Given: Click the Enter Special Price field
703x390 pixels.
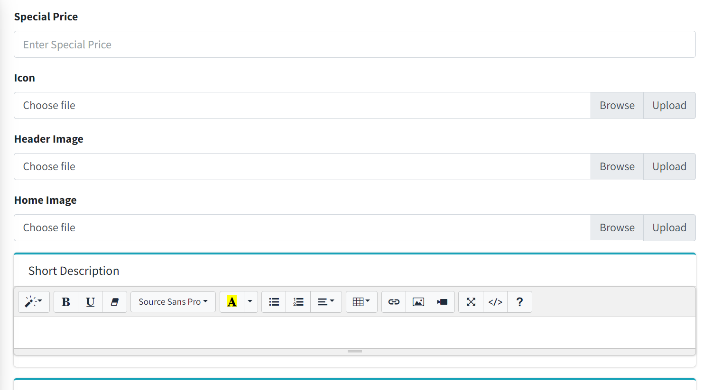Looking at the screenshot, I should [354, 45].
